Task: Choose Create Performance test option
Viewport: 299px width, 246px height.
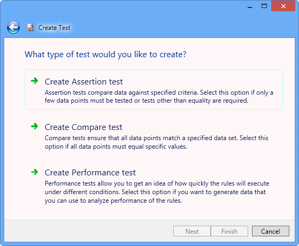Action: tap(90, 173)
